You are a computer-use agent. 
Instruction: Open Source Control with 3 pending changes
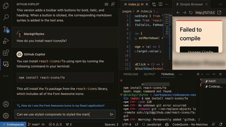pyautogui.click(x=6, y=29)
